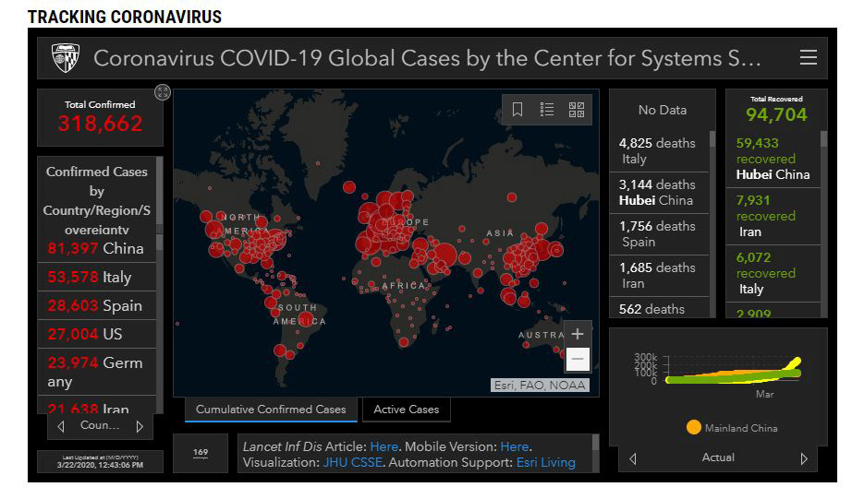Go to previous country list page arrow
The width and height of the screenshot is (852, 499).
coord(61,426)
